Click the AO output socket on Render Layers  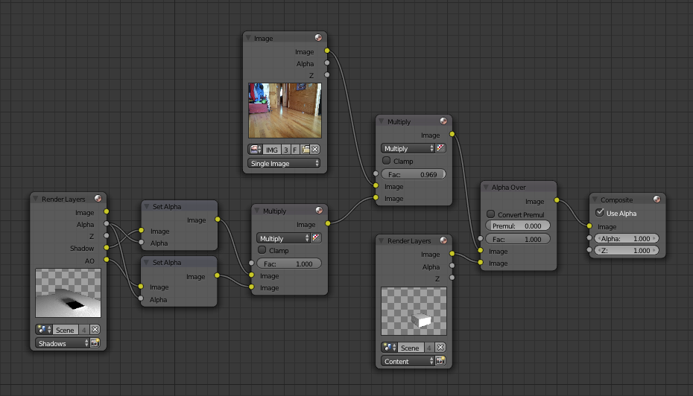(107, 260)
